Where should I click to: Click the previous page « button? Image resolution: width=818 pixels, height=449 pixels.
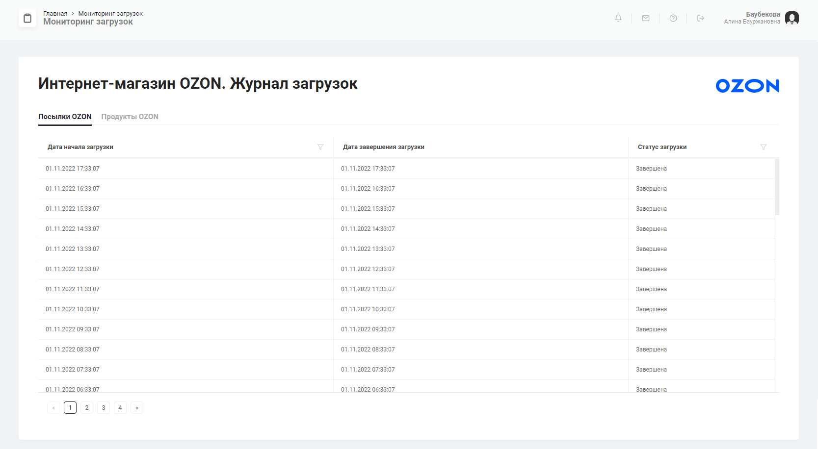point(53,407)
